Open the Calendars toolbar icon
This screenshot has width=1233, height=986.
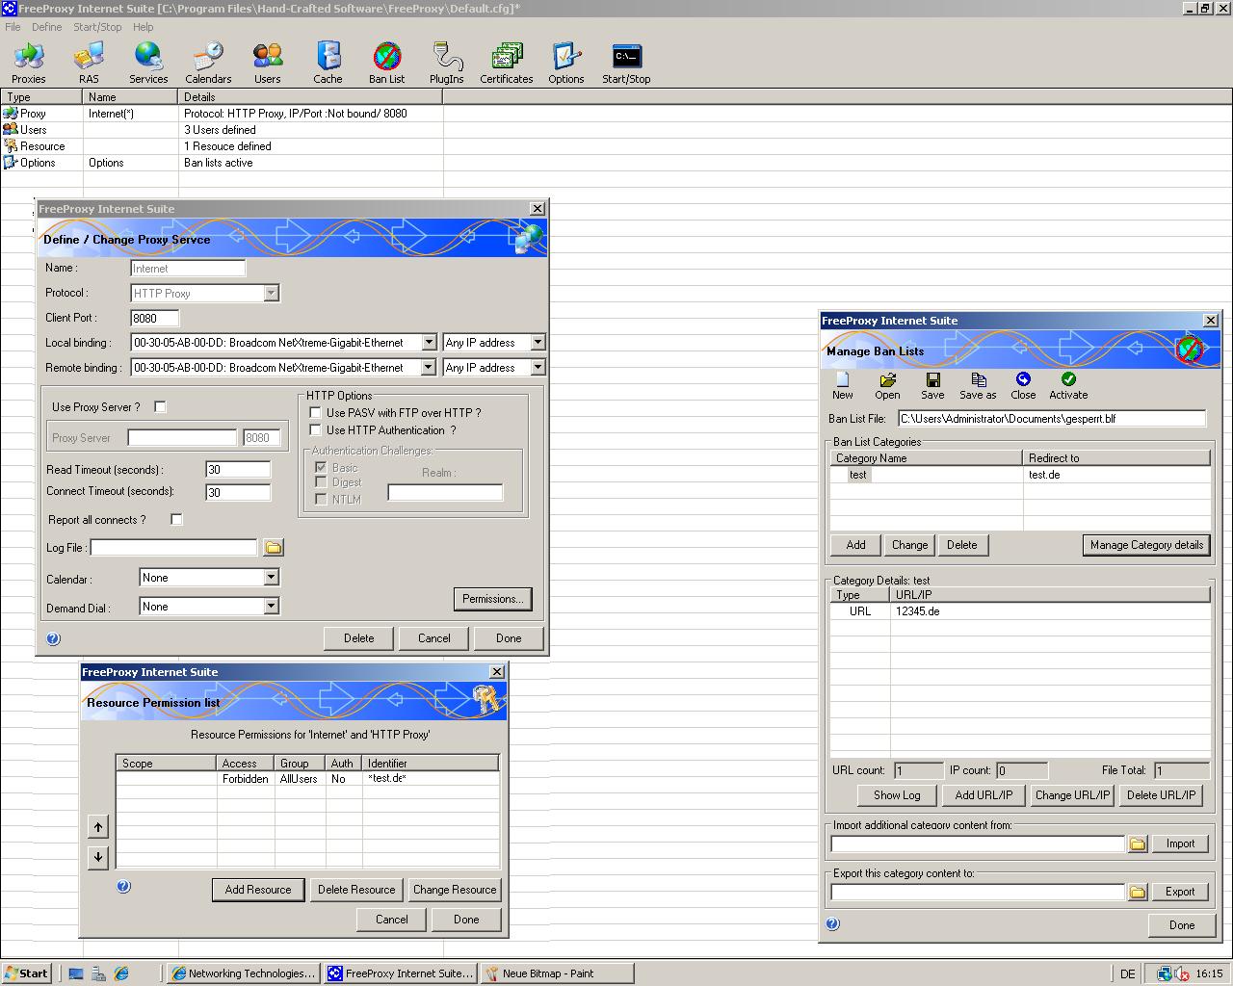208,63
